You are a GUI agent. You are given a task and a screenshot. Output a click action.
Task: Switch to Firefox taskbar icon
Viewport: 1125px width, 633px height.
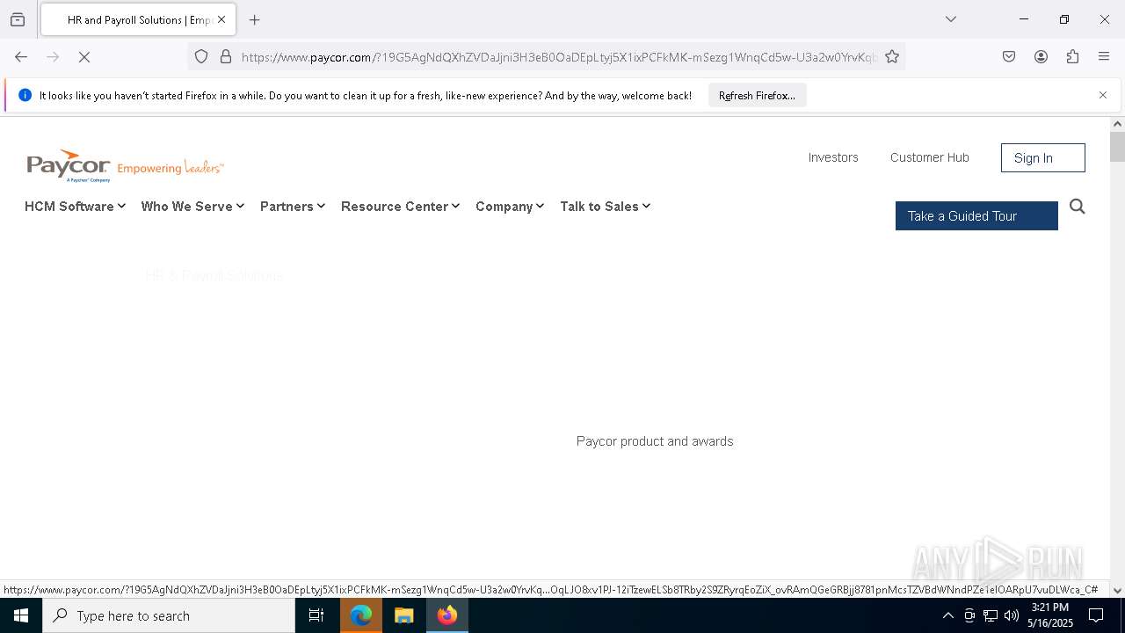447,615
